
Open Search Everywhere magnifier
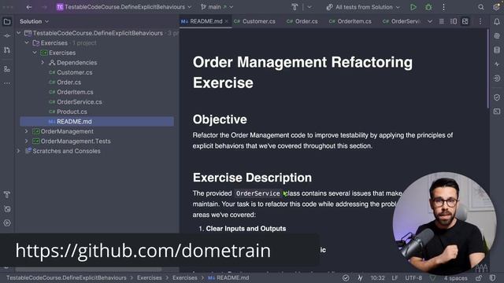tap(481, 7)
